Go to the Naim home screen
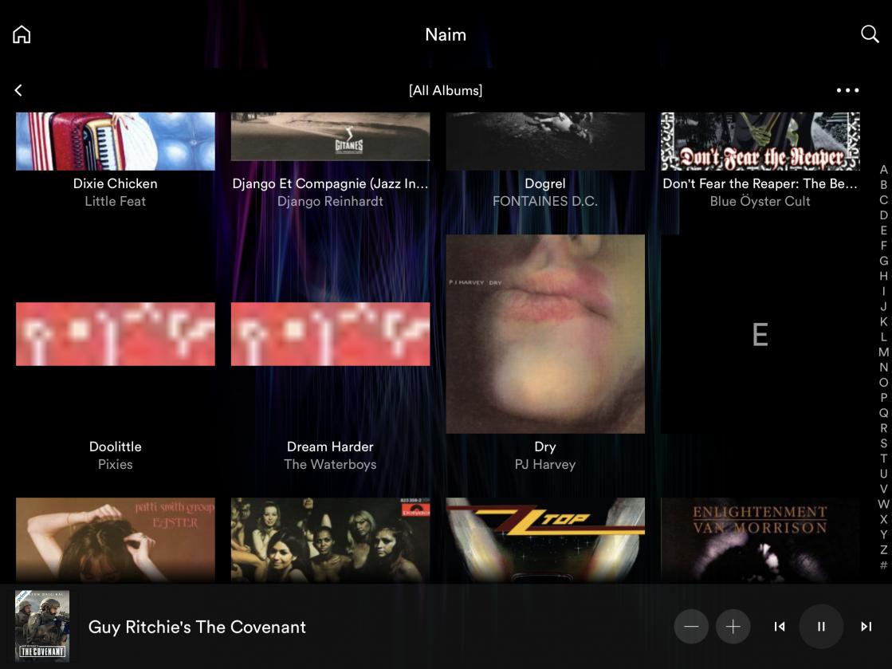 click(x=22, y=34)
